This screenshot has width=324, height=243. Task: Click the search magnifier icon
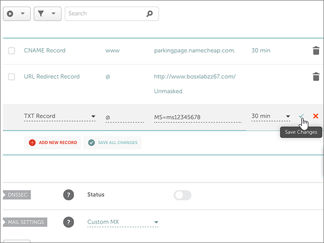point(150,13)
